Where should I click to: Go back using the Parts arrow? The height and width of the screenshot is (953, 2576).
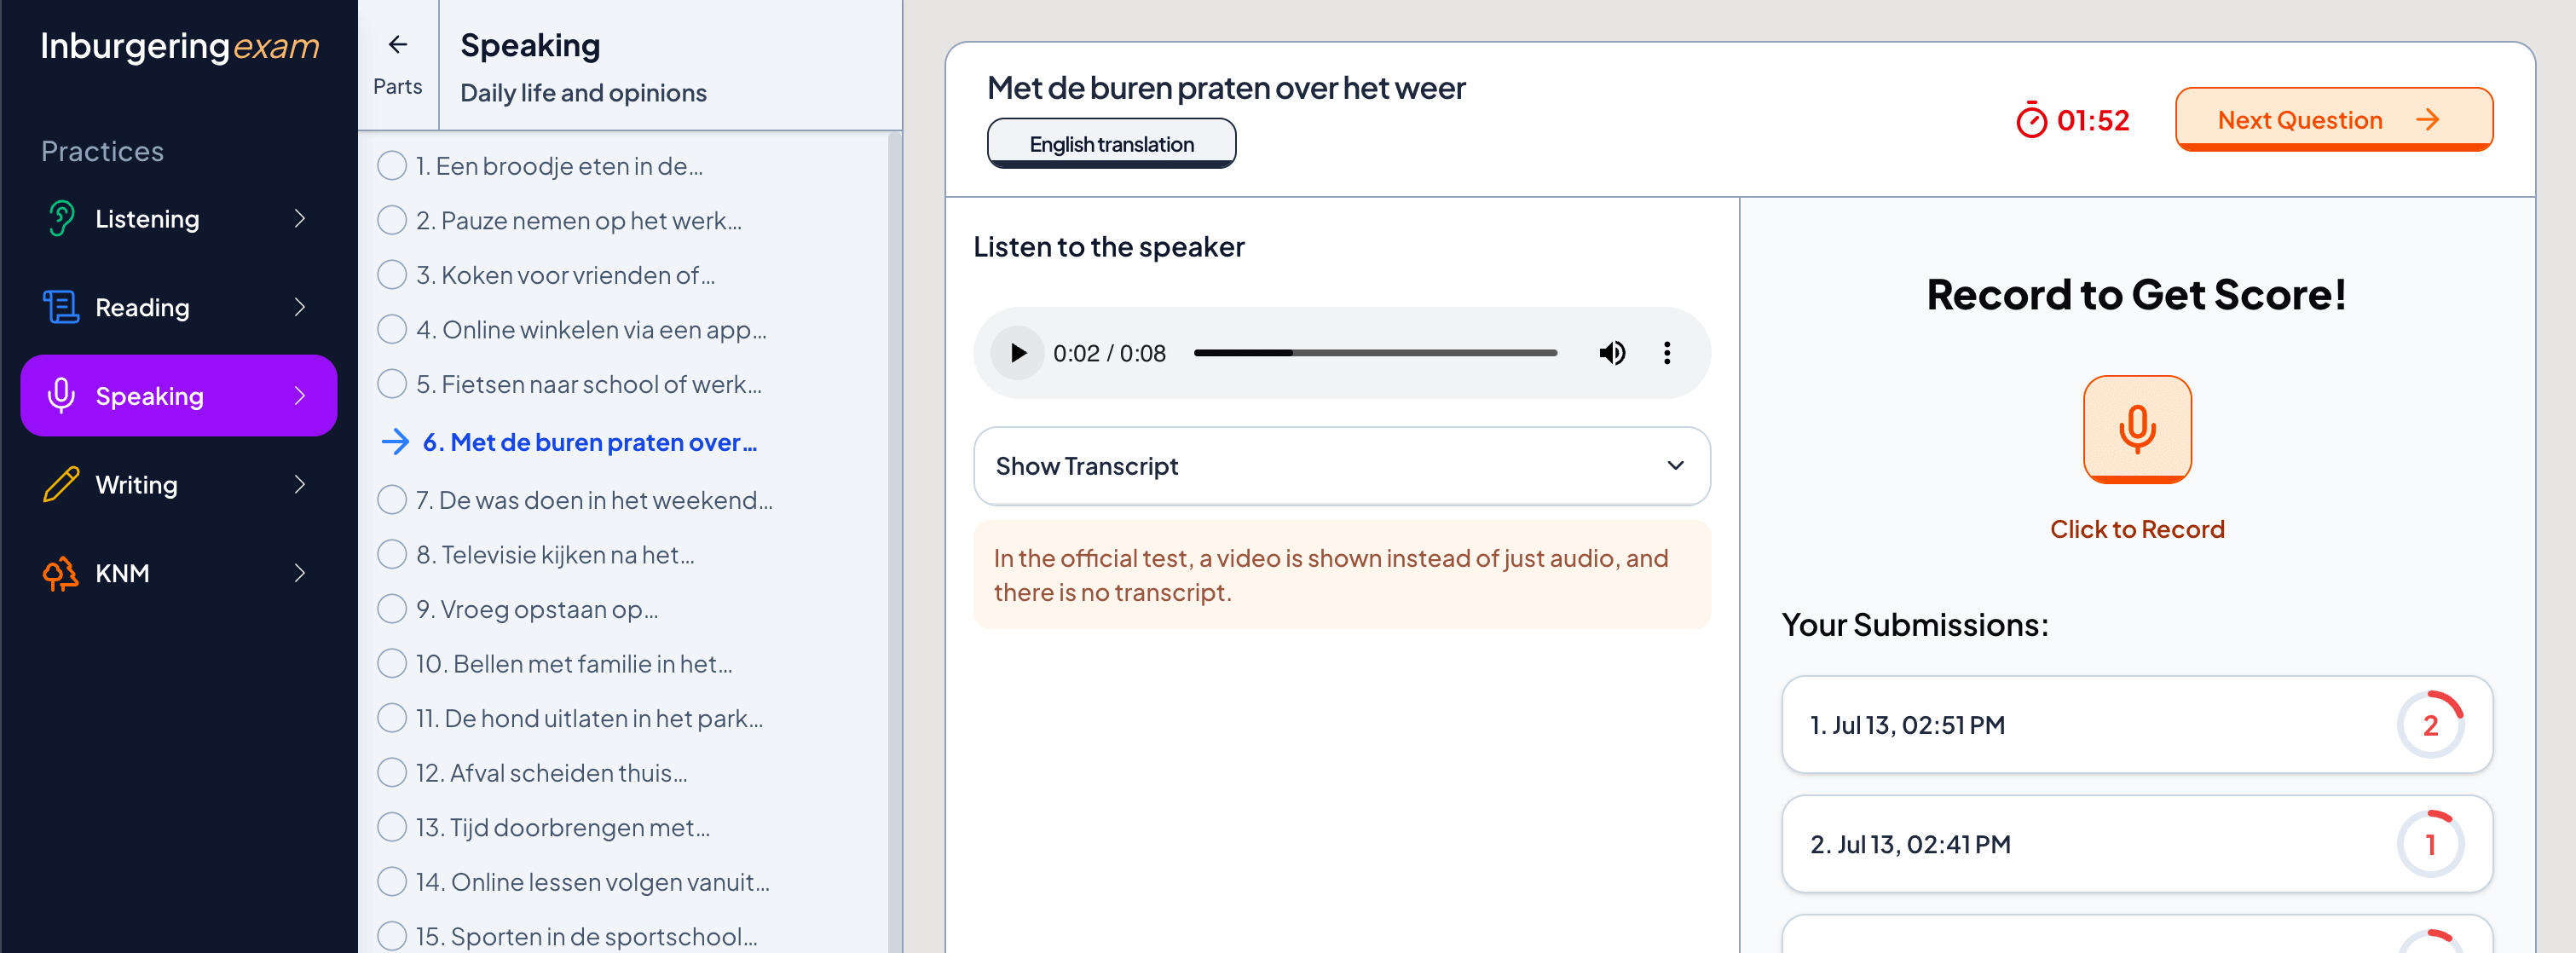point(398,44)
